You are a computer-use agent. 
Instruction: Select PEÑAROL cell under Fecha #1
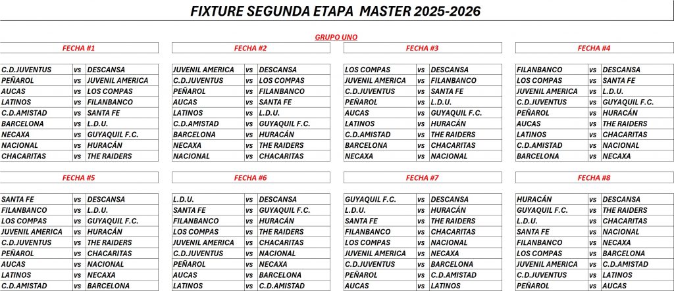36,81
